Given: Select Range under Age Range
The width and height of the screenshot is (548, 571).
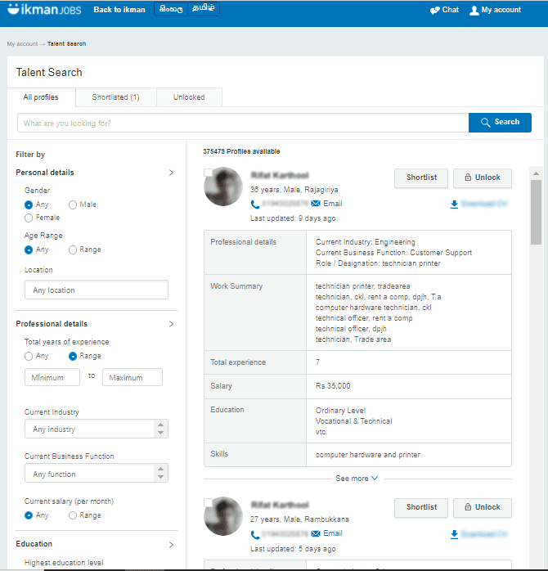Looking at the screenshot, I should pos(73,250).
